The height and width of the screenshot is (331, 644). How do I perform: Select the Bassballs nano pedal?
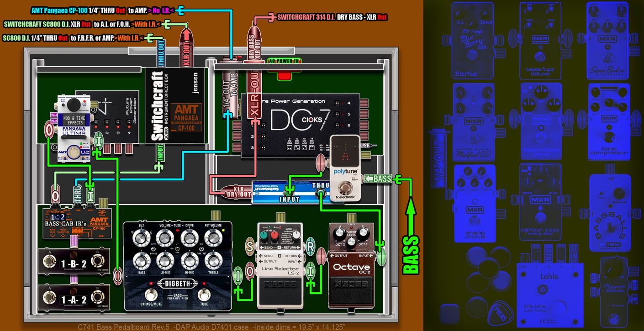[x=610, y=212]
